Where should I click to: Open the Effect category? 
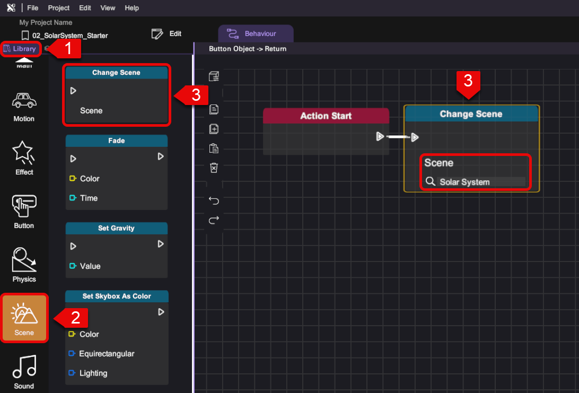24,158
